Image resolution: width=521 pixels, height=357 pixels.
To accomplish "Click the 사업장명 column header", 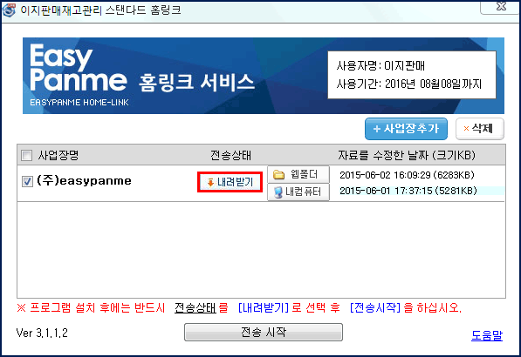I will tap(58, 155).
